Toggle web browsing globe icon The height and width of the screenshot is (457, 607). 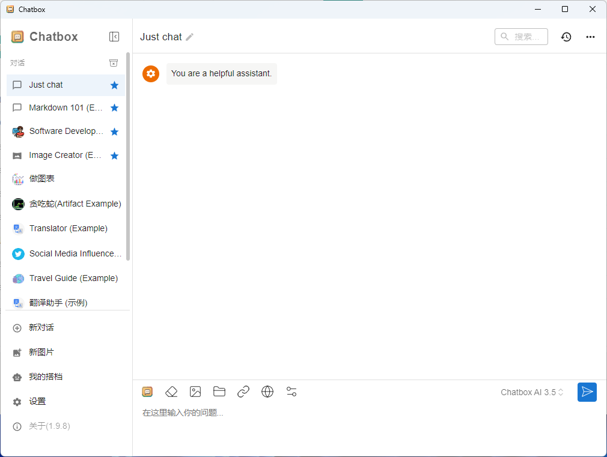pyautogui.click(x=267, y=392)
